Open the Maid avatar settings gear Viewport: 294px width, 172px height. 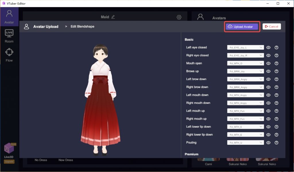point(179,17)
